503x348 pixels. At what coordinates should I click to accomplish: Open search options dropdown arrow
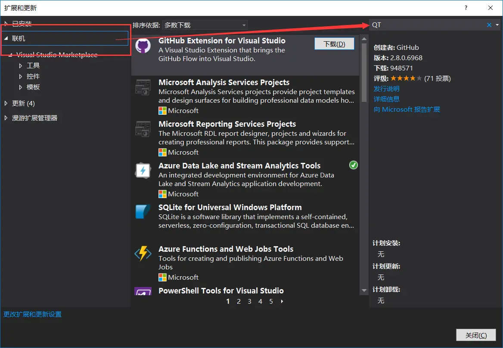click(x=497, y=25)
